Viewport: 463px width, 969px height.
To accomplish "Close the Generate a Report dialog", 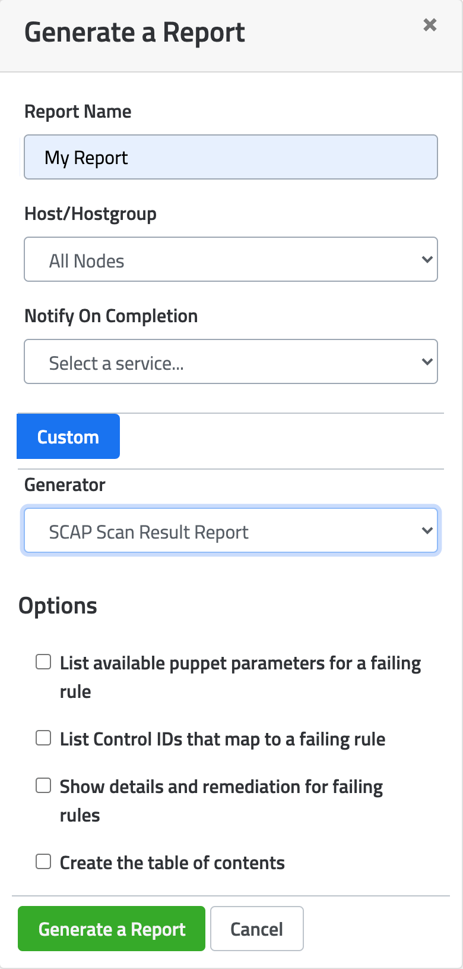I will 430,25.
